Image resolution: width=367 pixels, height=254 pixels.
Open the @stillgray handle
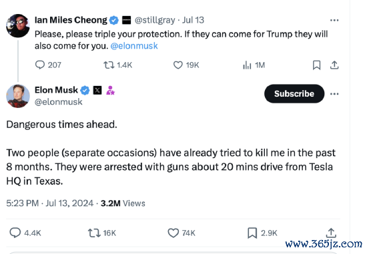click(155, 20)
